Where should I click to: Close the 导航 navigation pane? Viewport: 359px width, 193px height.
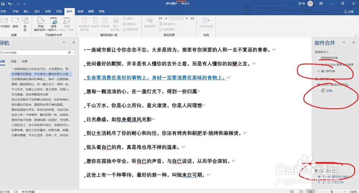(x=74, y=43)
